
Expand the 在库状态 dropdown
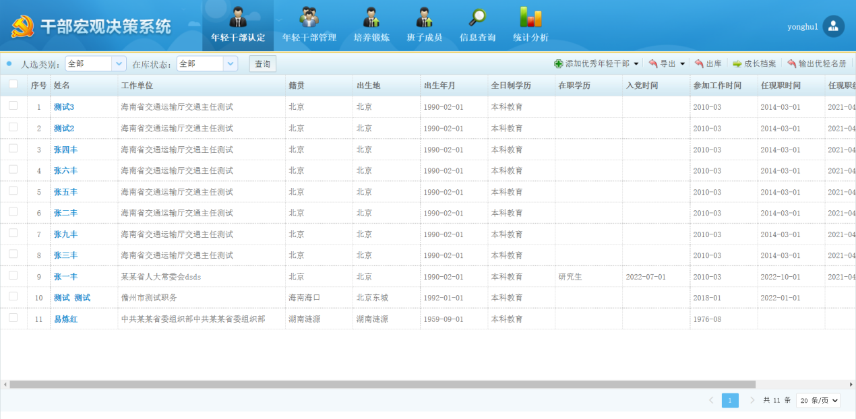(x=231, y=63)
